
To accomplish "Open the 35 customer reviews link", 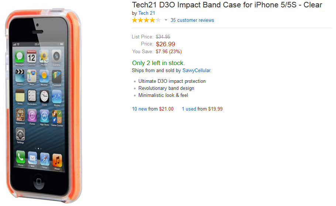I will [x=192, y=20].
